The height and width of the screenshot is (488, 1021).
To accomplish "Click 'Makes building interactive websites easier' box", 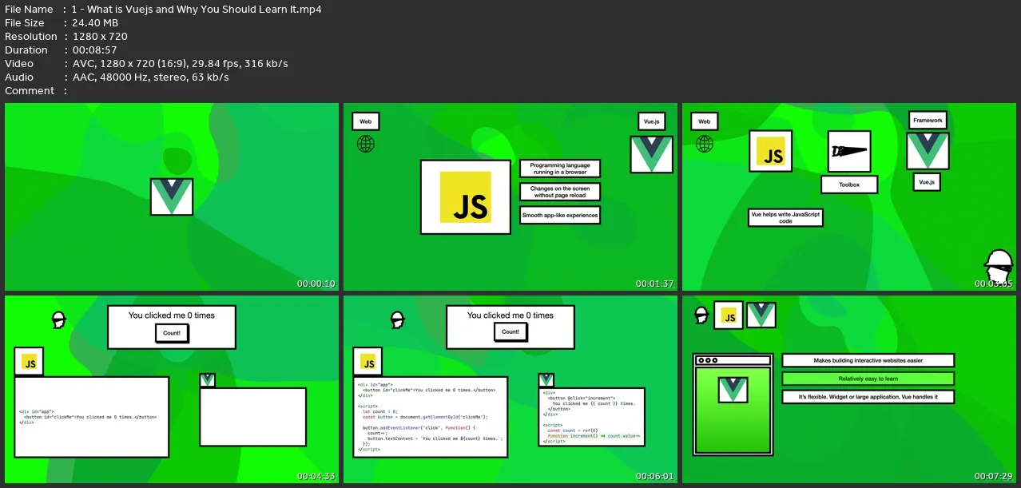I will tap(868, 361).
